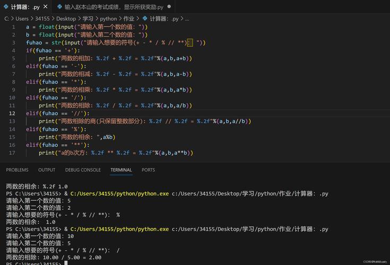The image size is (390, 265).
Task: Click Python icon on 输入赵本山的考试成绩 tab
Action: [59, 7]
